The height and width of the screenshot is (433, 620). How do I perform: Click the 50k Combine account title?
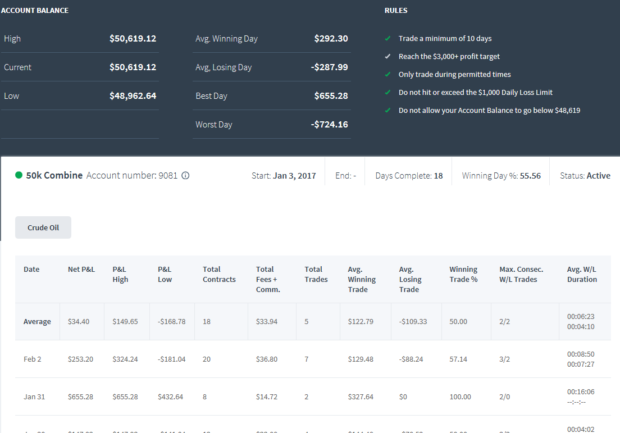click(x=54, y=175)
